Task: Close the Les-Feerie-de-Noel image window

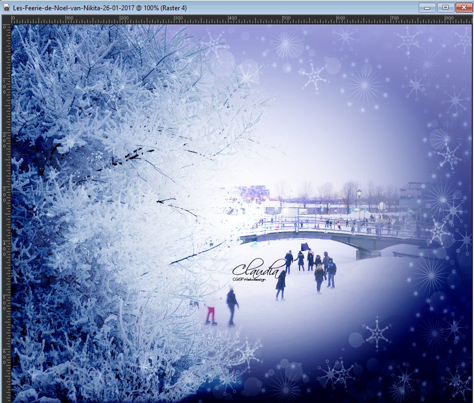Action: (x=464, y=8)
